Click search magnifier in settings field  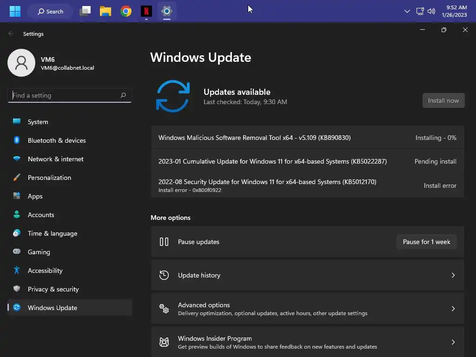tap(123, 95)
